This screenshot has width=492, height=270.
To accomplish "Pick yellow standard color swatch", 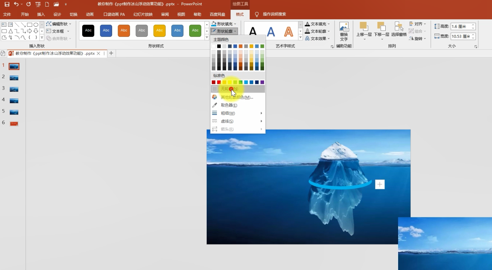I will point(230,82).
